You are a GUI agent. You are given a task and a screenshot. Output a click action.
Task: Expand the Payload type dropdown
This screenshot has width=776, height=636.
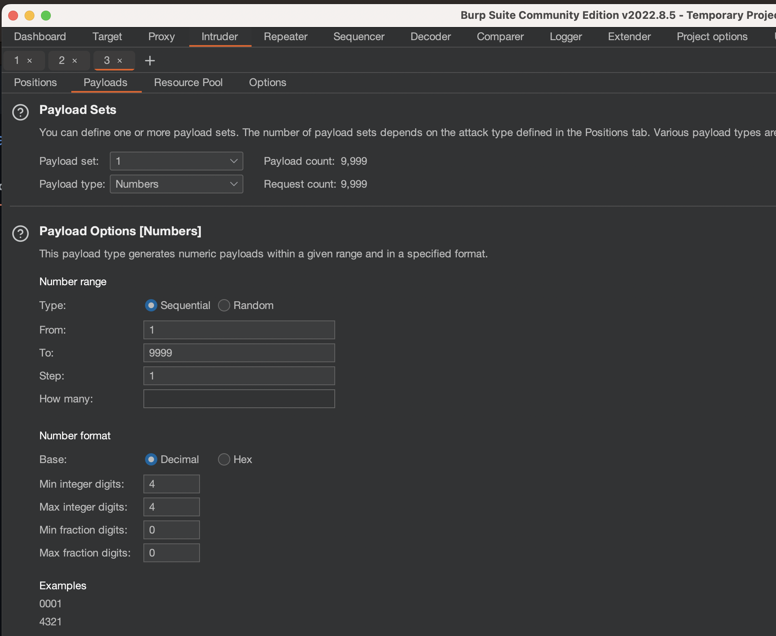177,184
